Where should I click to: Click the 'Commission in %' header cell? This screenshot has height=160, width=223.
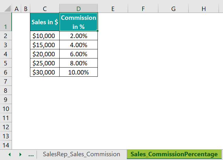pyautogui.click(x=79, y=22)
